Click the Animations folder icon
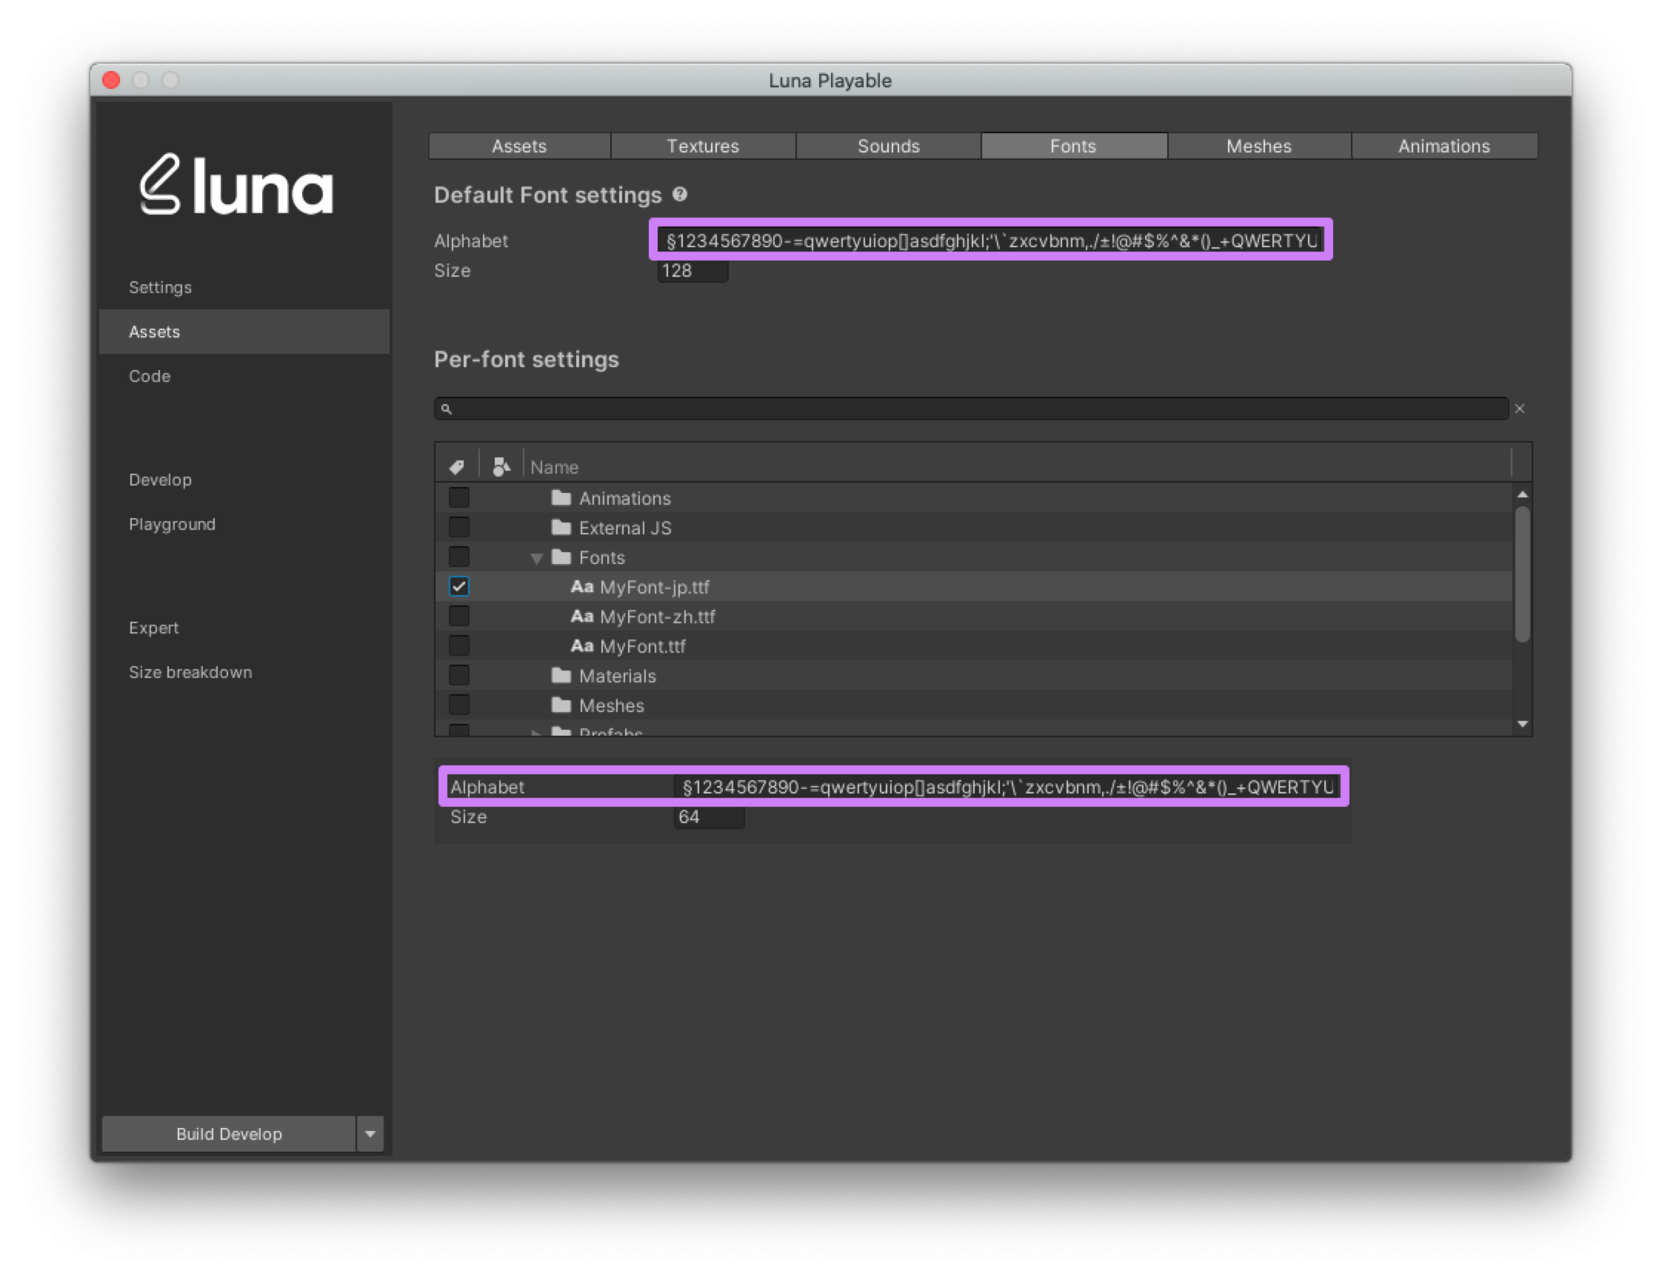Viewport: 1662px width, 1279px height. pyautogui.click(x=561, y=497)
